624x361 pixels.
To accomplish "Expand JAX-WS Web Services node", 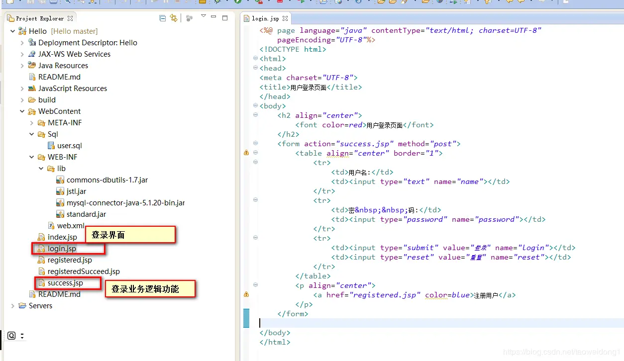I will [22, 54].
